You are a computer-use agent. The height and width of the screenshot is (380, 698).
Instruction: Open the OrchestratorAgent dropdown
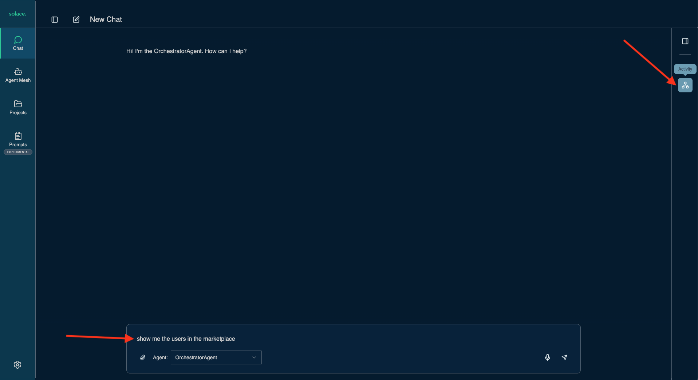pyautogui.click(x=216, y=357)
